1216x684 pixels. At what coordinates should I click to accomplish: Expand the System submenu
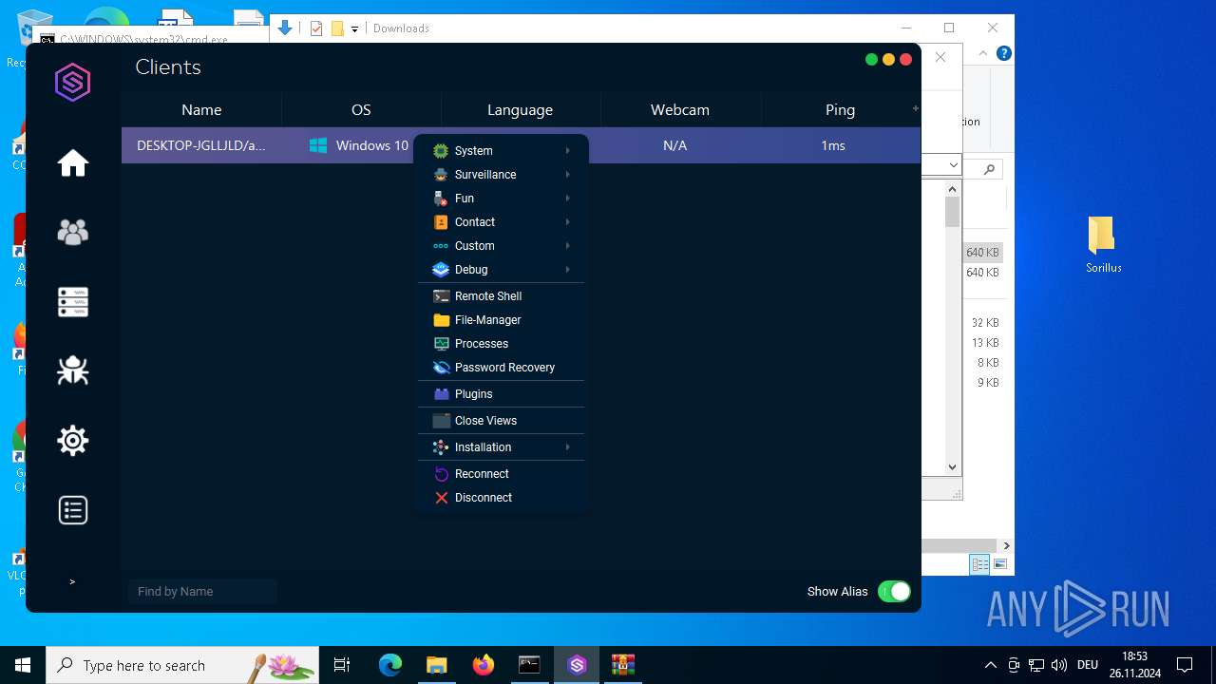[502, 151]
